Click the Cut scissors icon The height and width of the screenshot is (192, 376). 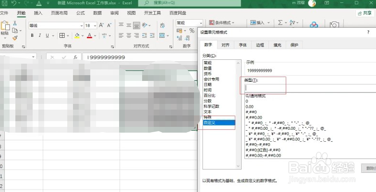tap(15, 23)
